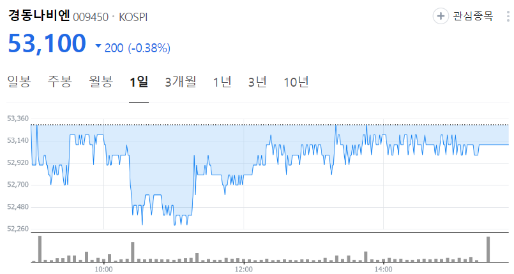The width and height of the screenshot is (514, 274).
Task: Click the stock name 경동나비엔
Action: tap(39, 15)
